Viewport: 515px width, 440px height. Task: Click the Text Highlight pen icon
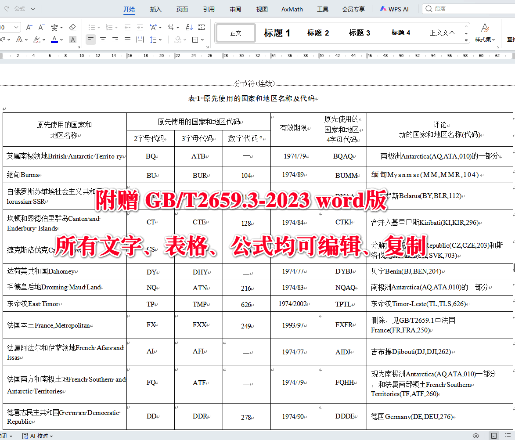[x=37, y=40]
